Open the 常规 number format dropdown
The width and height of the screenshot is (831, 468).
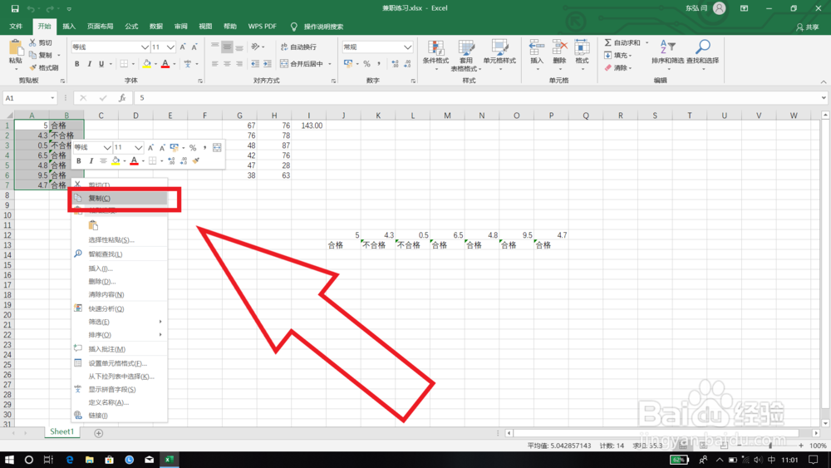click(x=407, y=47)
